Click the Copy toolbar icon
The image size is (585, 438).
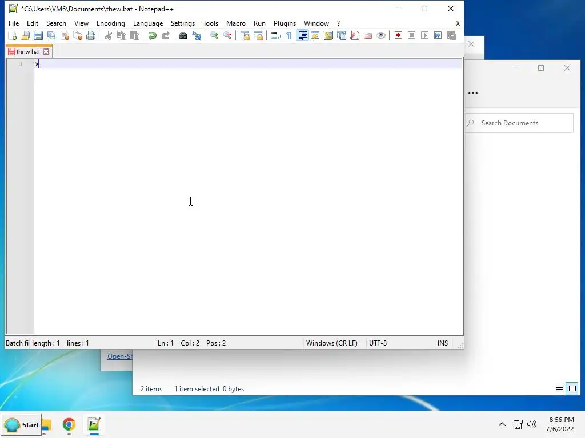click(122, 35)
